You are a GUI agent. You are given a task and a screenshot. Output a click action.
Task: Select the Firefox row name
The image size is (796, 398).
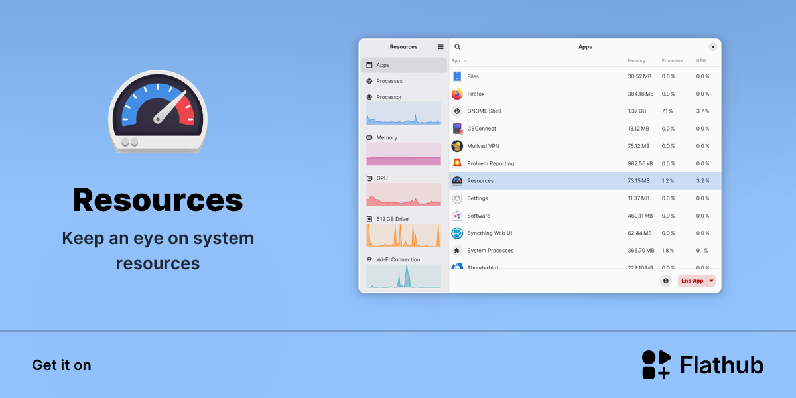[476, 94]
